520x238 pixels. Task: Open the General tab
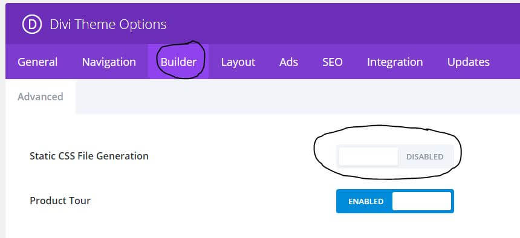(37, 62)
